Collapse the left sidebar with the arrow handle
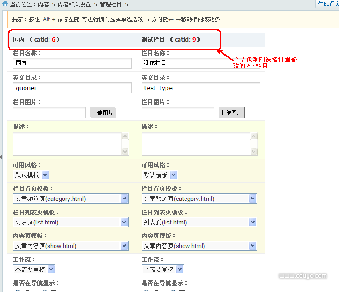This screenshot has height=292, width=339. click(x=1, y=158)
